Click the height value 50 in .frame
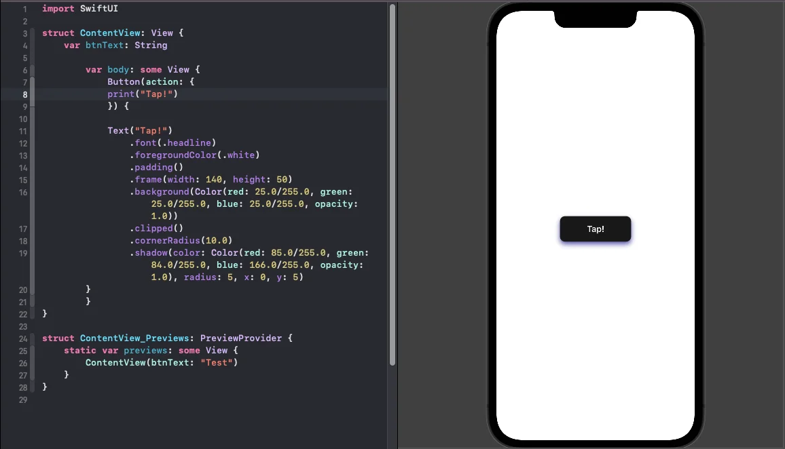 click(282, 180)
